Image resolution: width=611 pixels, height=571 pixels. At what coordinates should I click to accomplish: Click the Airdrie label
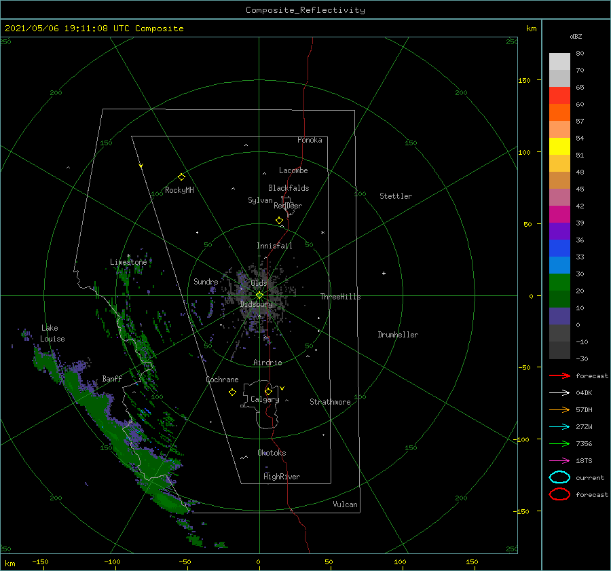[x=267, y=363]
